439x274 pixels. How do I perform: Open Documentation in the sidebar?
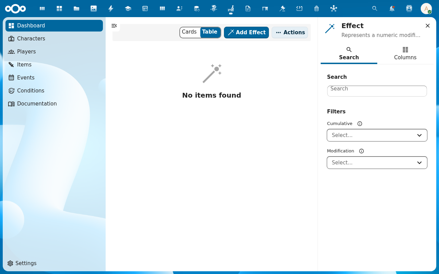tap(54, 104)
